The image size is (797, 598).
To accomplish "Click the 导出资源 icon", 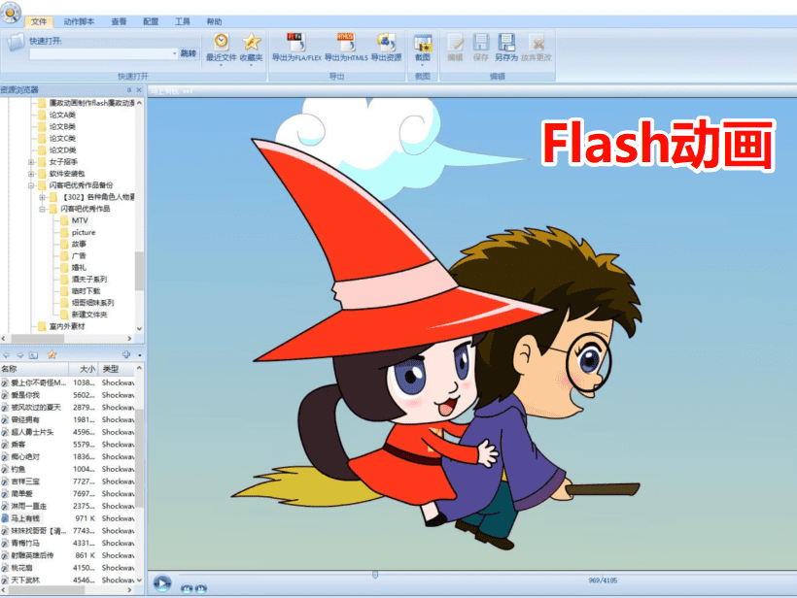I will pos(386,42).
